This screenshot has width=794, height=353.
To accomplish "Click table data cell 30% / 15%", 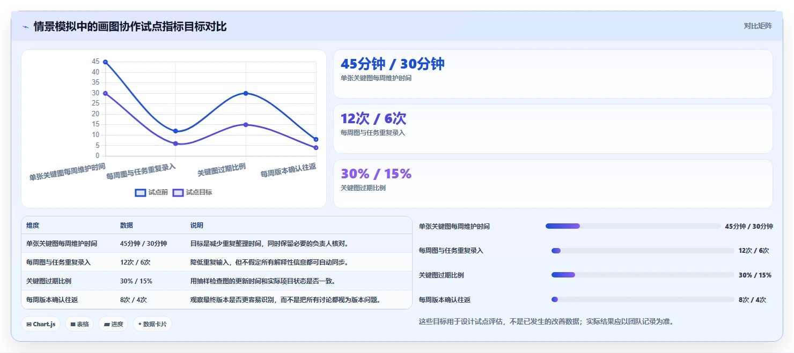I will coord(136,281).
